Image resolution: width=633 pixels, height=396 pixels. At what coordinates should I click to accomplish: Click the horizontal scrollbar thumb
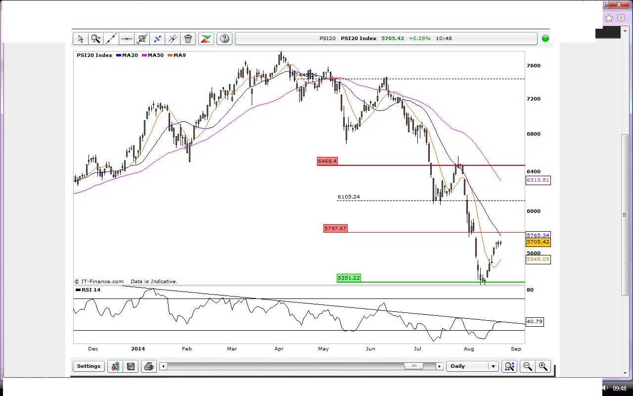413,366
